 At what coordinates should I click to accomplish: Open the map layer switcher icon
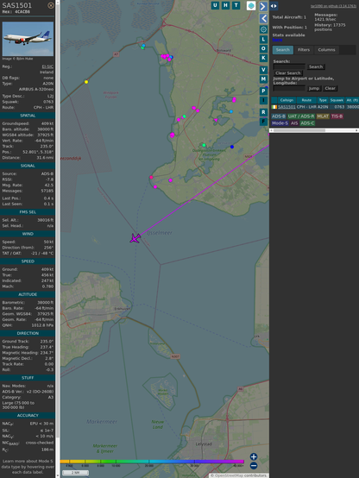click(251, 5)
